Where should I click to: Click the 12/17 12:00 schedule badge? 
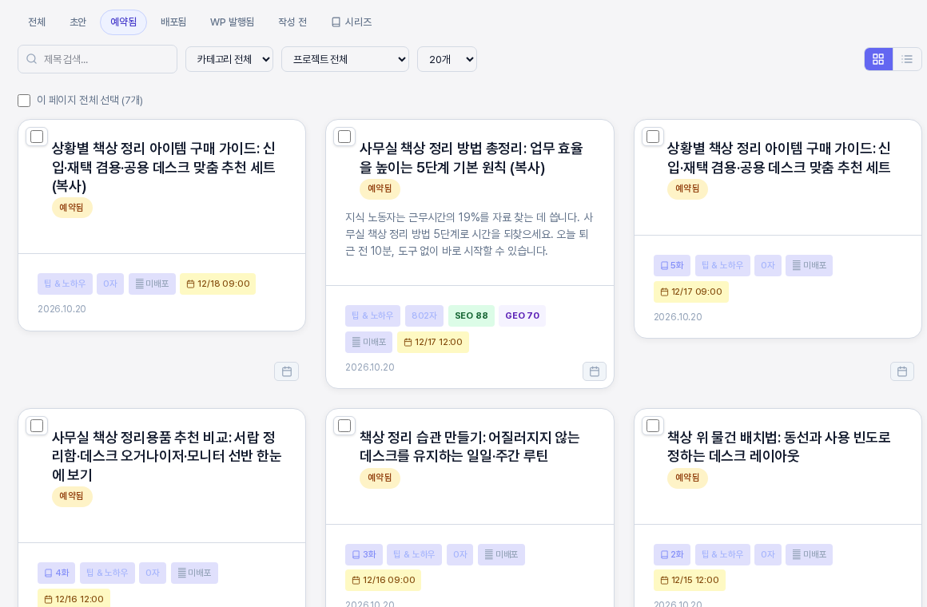(x=433, y=342)
